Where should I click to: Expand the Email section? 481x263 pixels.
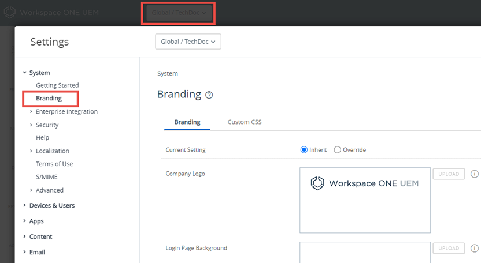pyautogui.click(x=24, y=252)
